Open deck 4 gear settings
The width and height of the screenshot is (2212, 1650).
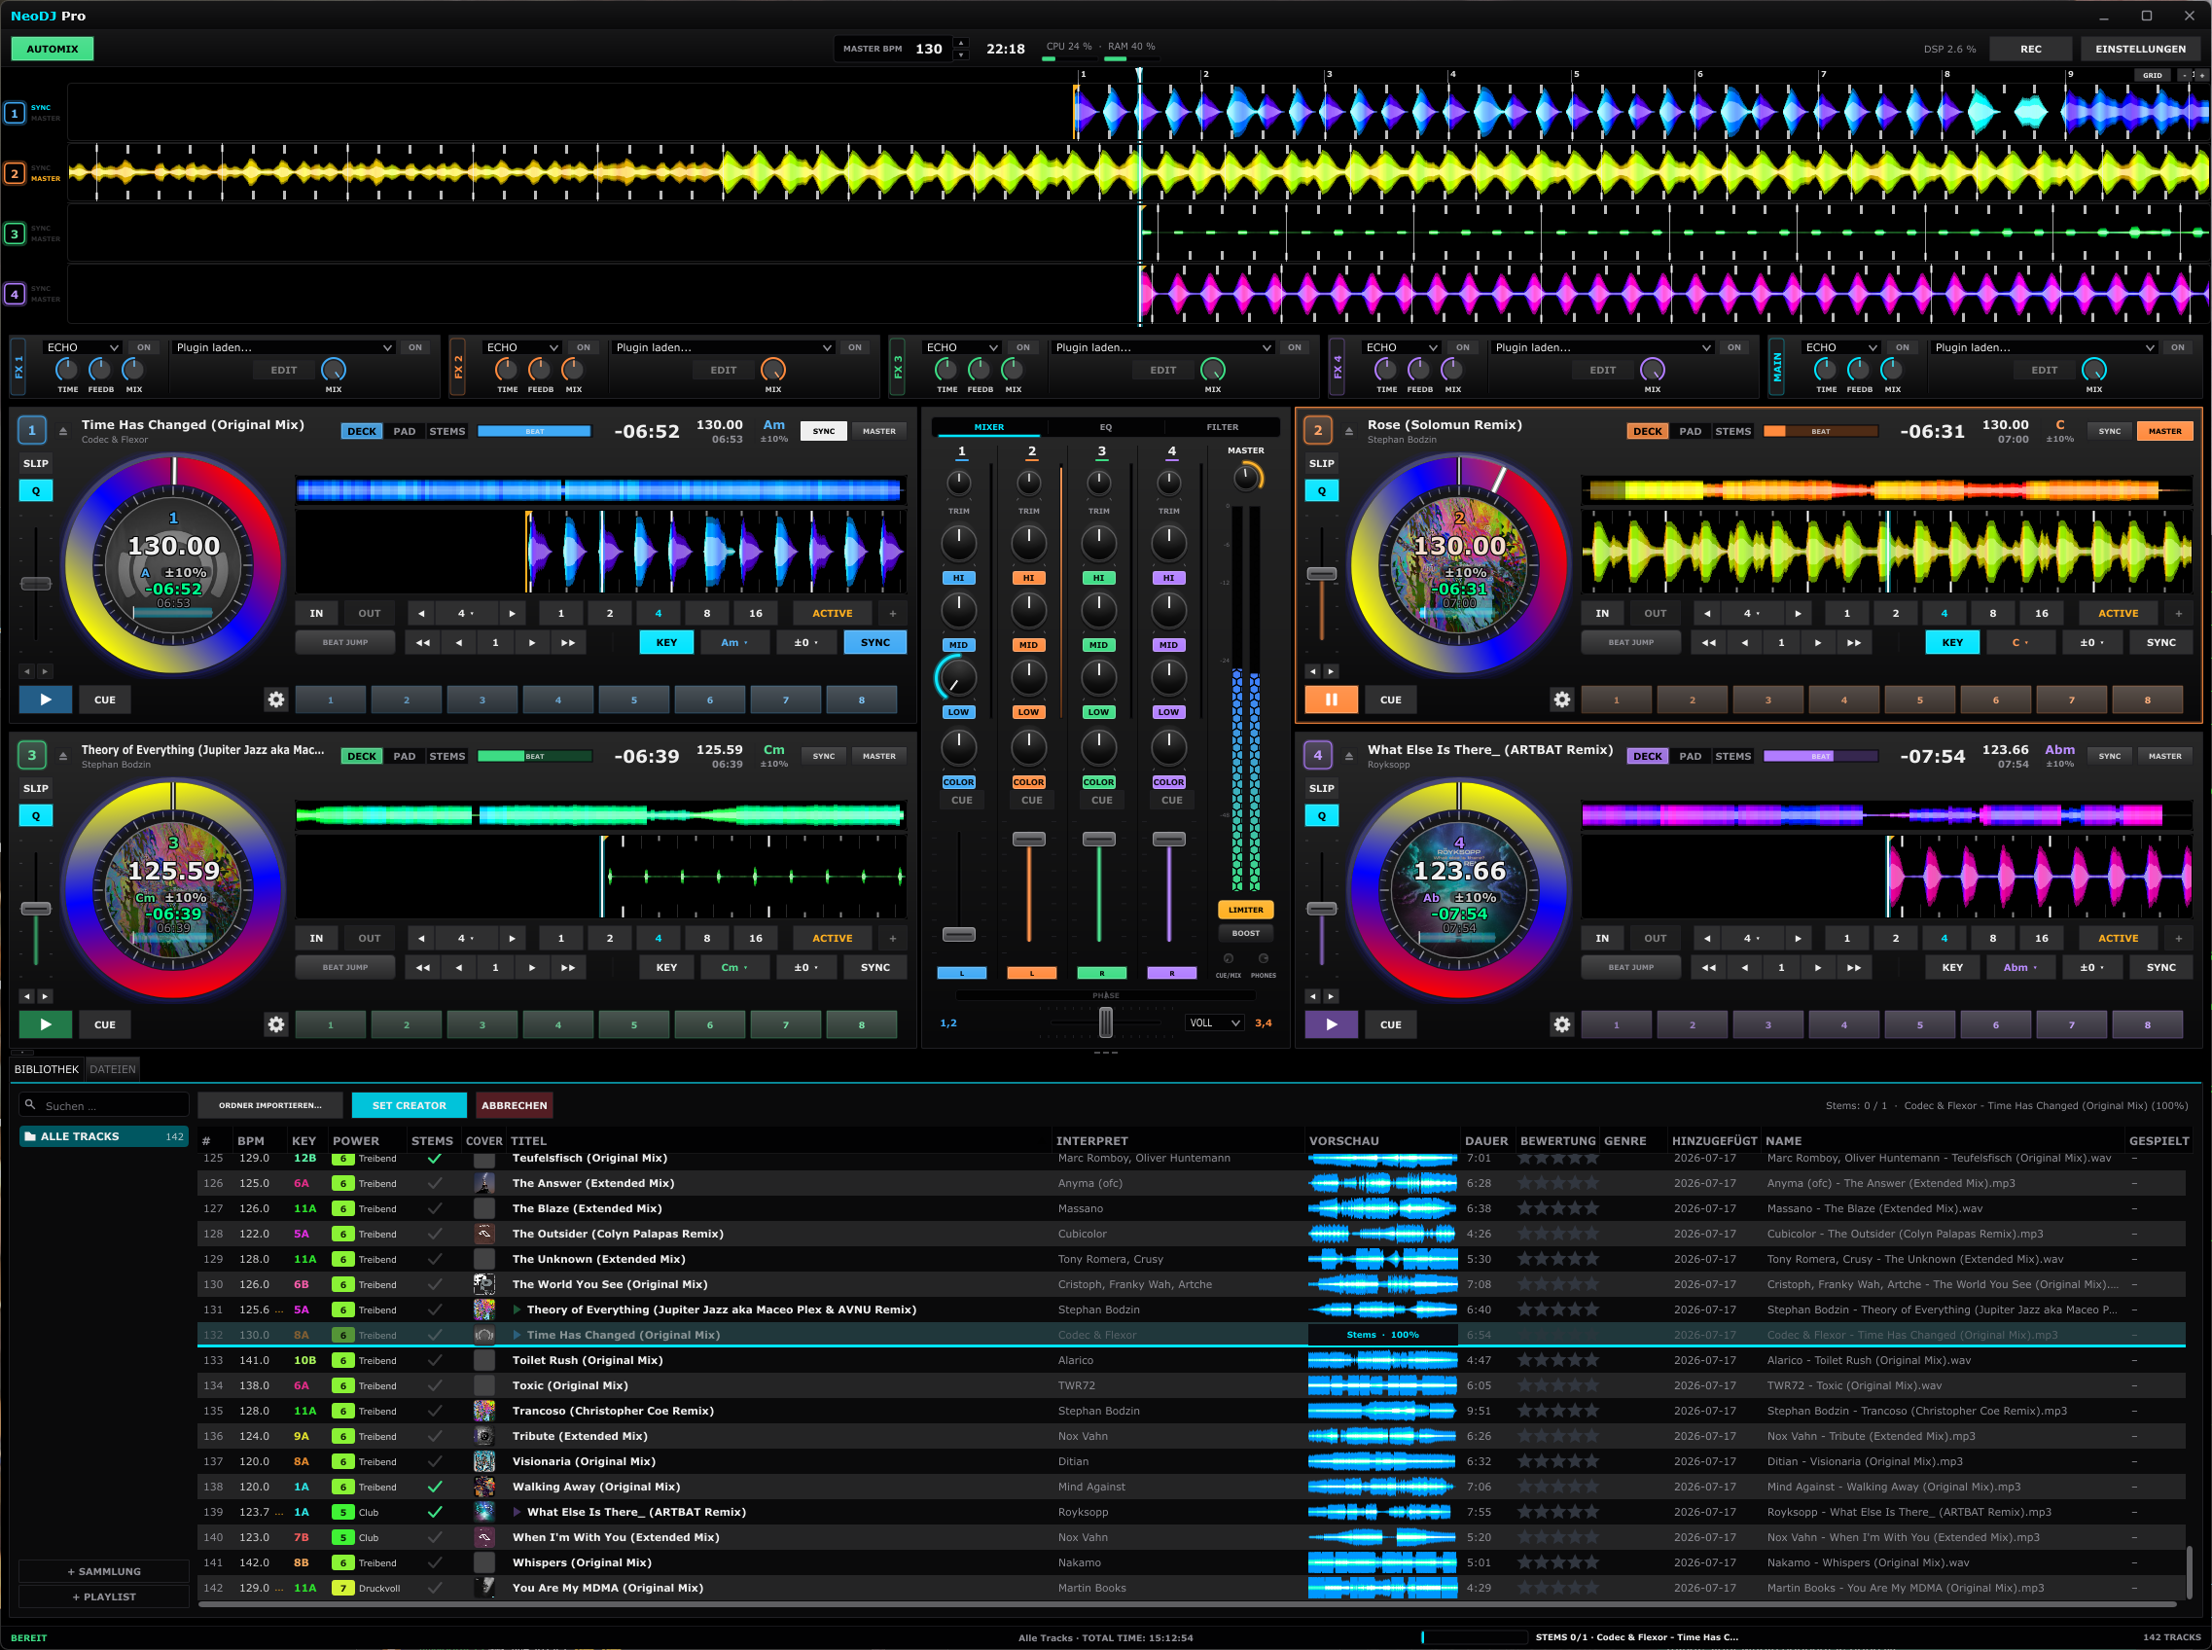(x=1563, y=1024)
